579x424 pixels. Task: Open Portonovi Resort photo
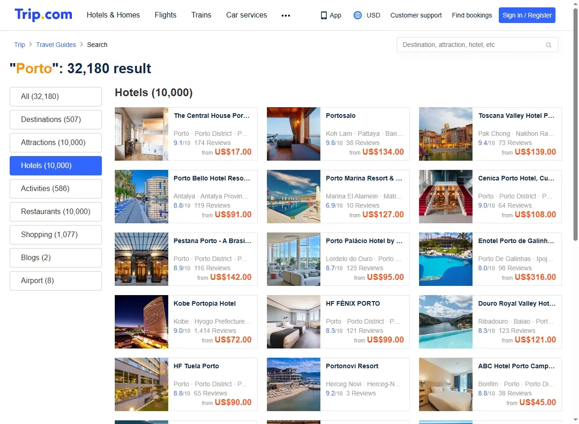coord(294,384)
